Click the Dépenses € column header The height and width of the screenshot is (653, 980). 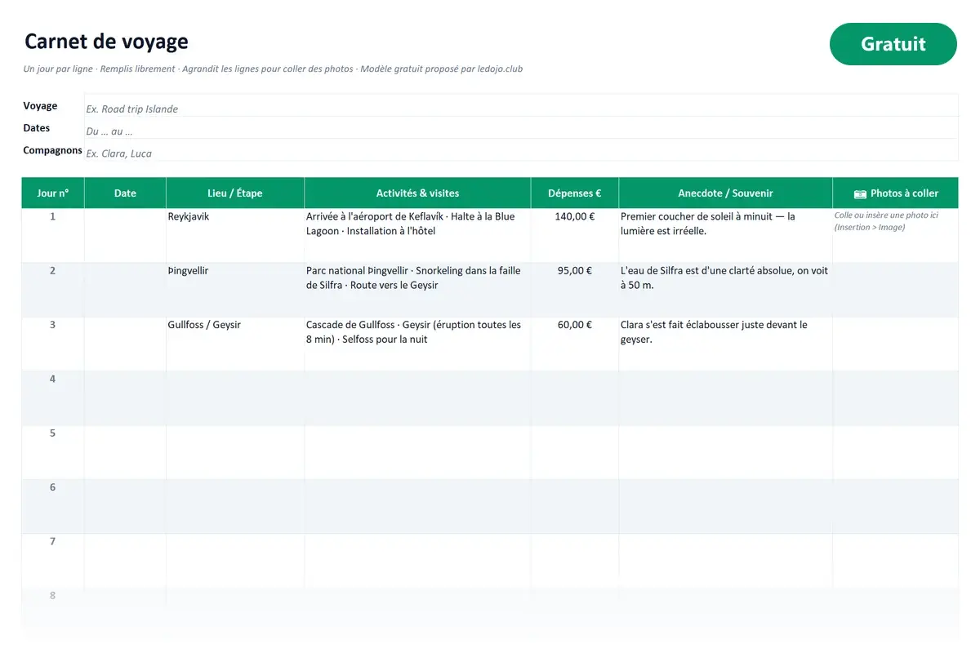coord(574,193)
